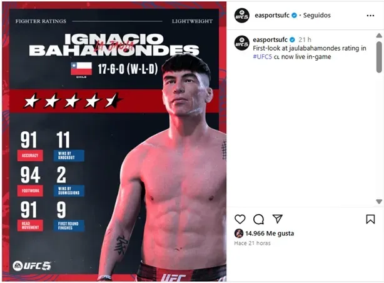Open the three-dot more options menu
This screenshot has height=283, width=384.
click(370, 16)
